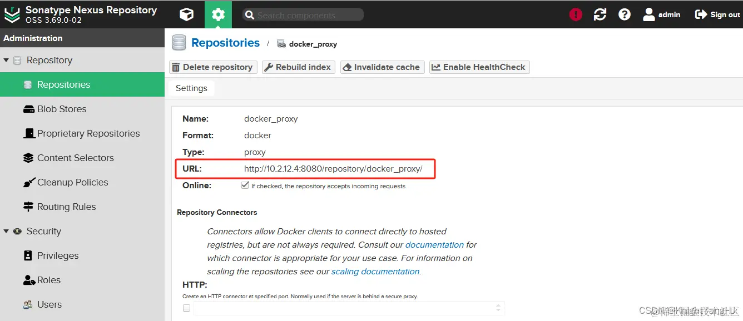
Task: Click the eraser icon on Invalidate cache
Action: coord(348,67)
